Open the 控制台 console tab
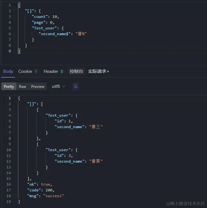 pos(76,72)
